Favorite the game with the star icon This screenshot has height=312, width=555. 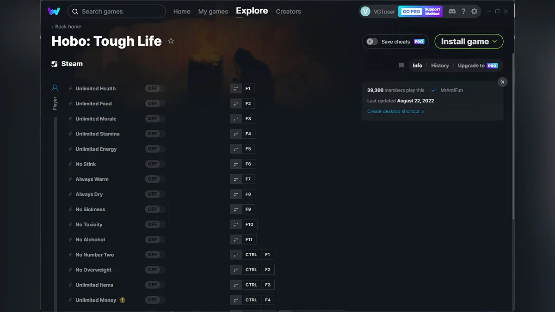[171, 41]
